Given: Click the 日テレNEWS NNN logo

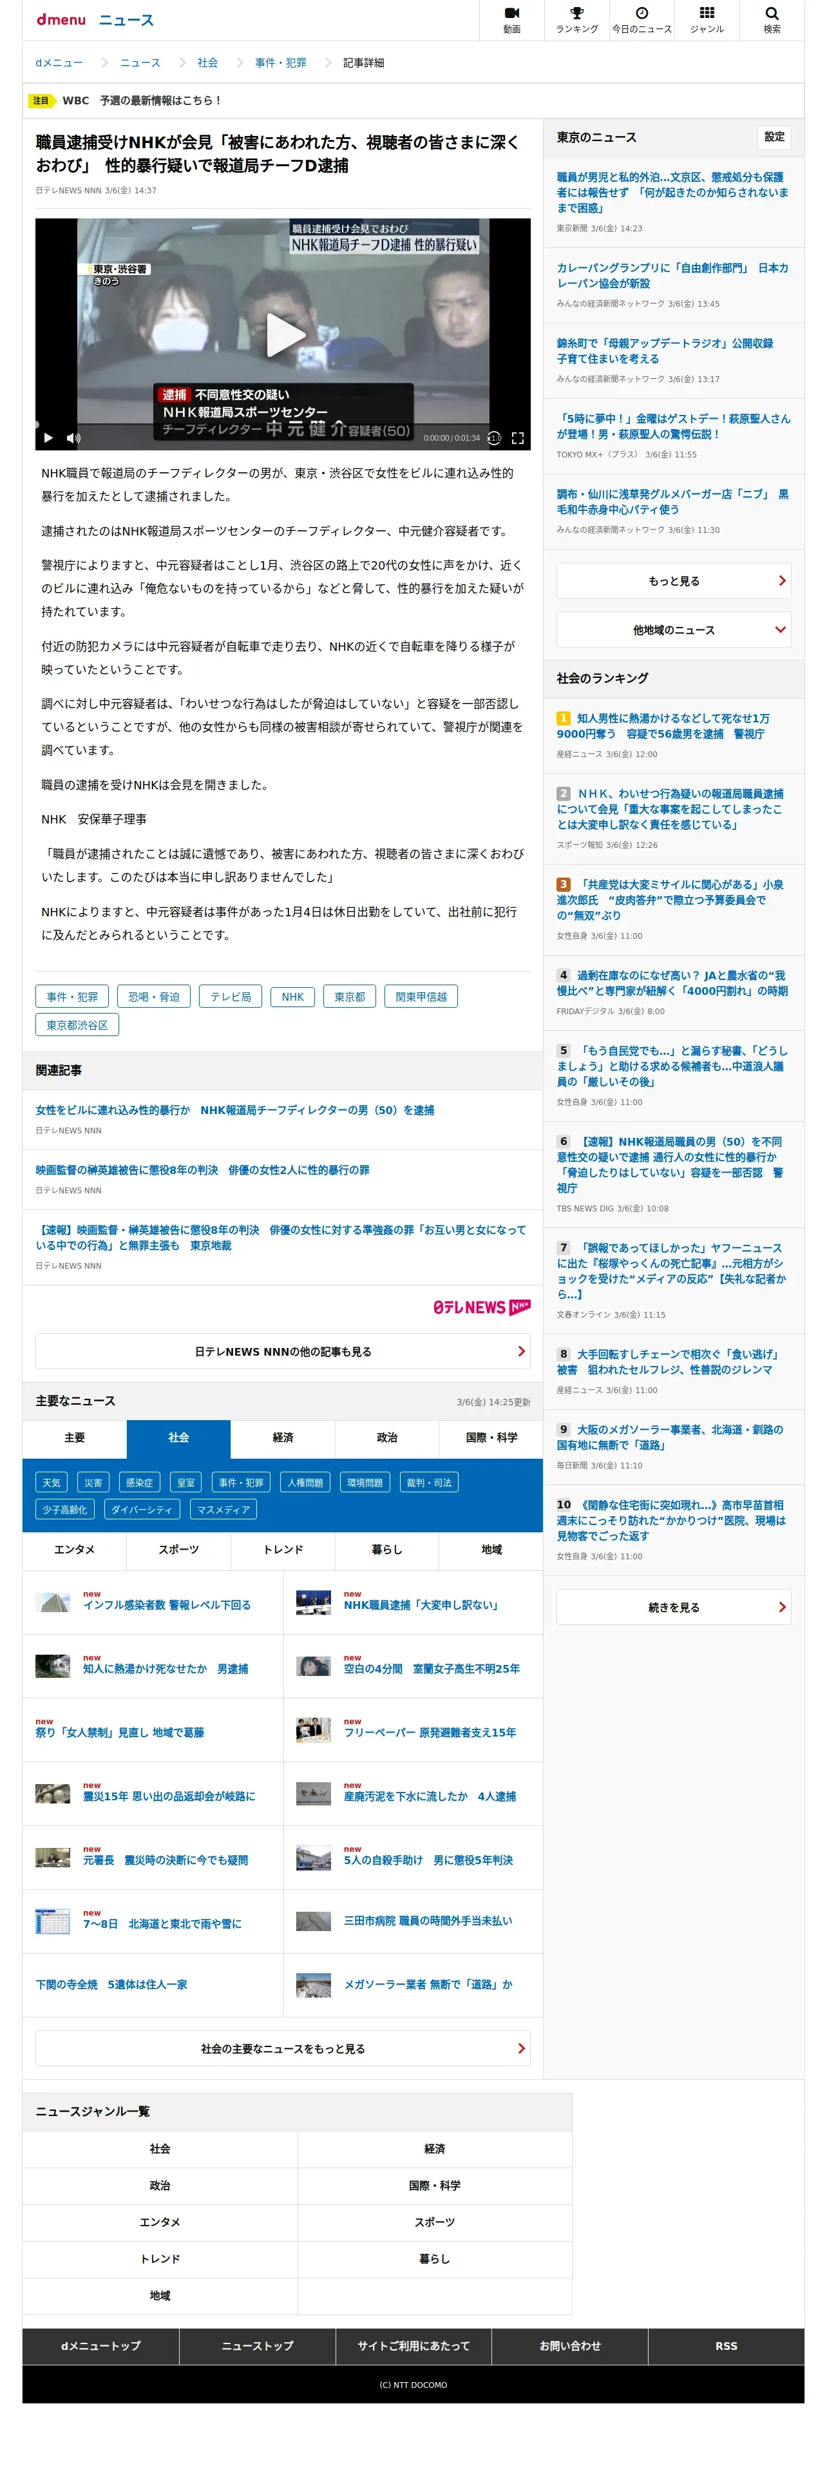Looking at the screenshot, I should (481, 1307).
